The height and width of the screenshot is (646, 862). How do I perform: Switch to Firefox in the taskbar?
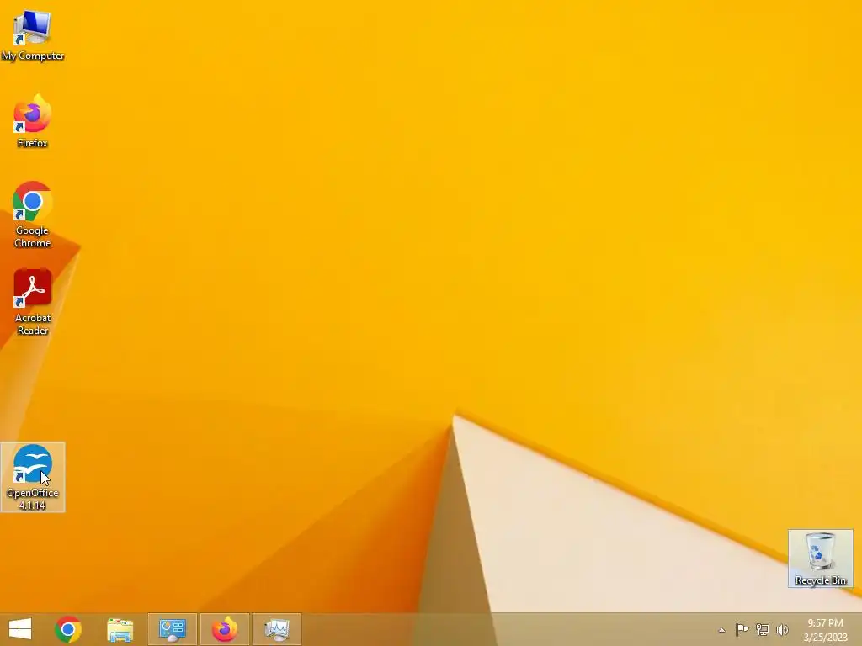[224, 629]
